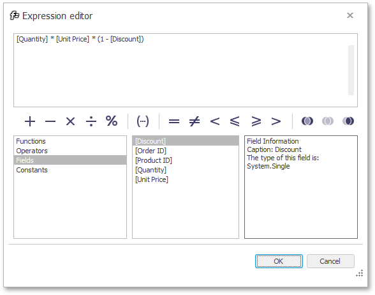Click the last overlapping-circles logical operator icon
This screenshot has width=375, height=295.
[x=348, y=121]
